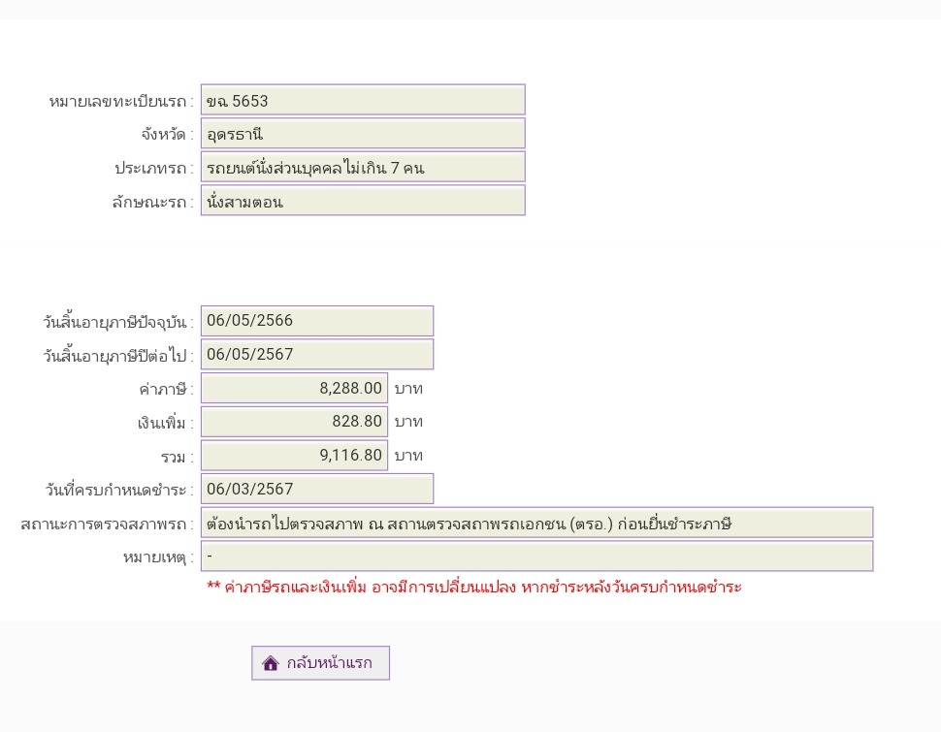Click the total field 9,116.80

(294, 456)
